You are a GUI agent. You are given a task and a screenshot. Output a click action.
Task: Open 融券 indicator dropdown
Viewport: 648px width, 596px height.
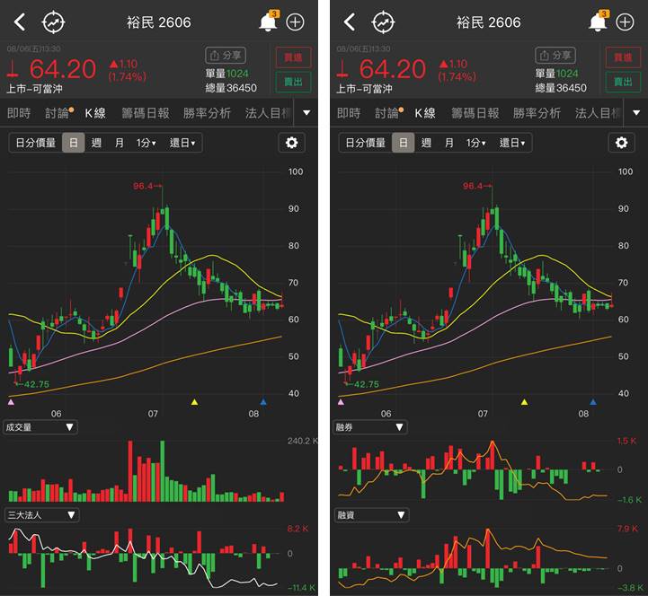[x=370, y=427]
